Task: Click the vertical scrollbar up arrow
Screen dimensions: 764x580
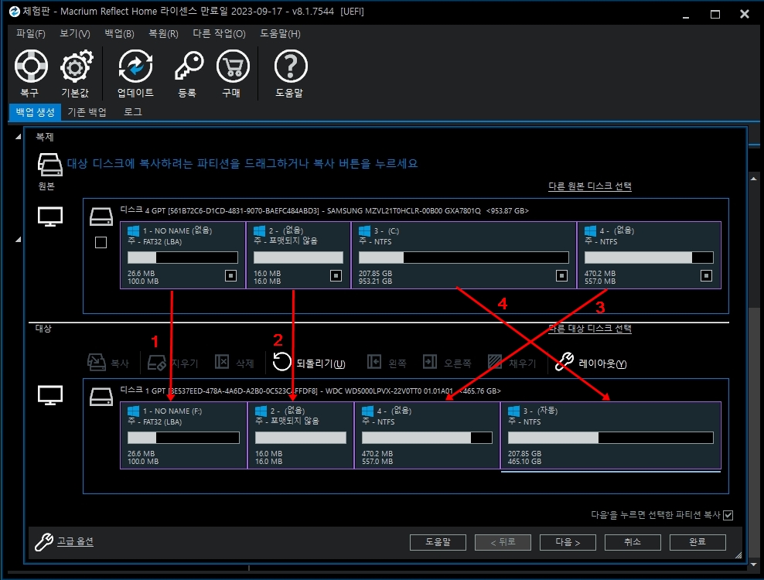Action: (754, 179)
